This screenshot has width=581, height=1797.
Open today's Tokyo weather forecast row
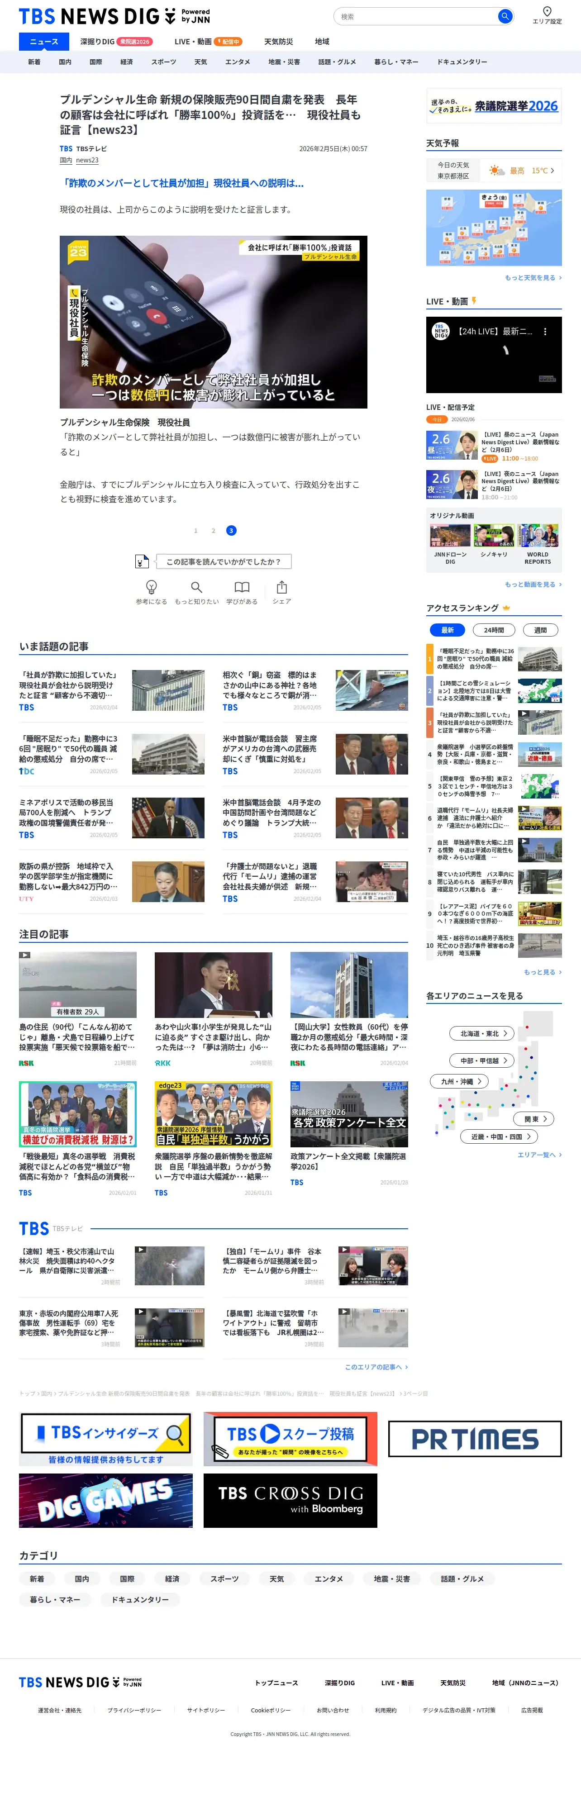[494, 170]
